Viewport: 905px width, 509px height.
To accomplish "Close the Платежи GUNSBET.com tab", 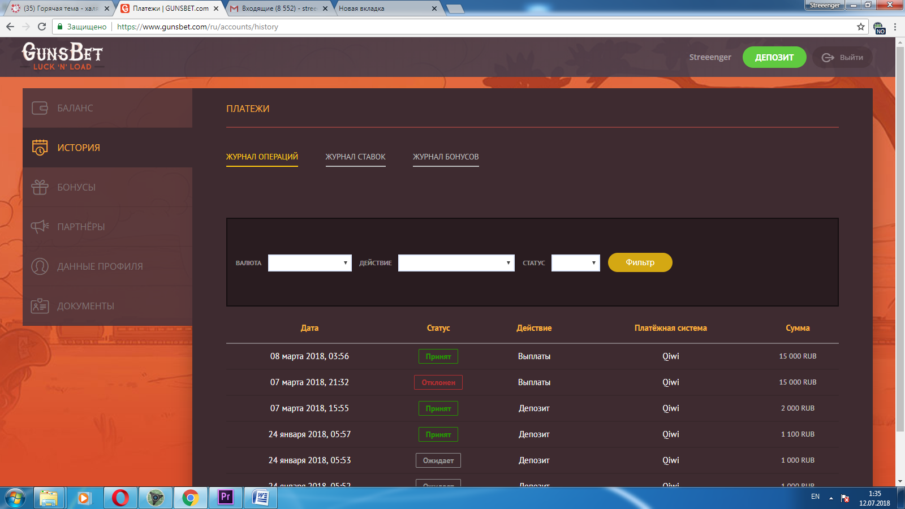I will (216, 8).
